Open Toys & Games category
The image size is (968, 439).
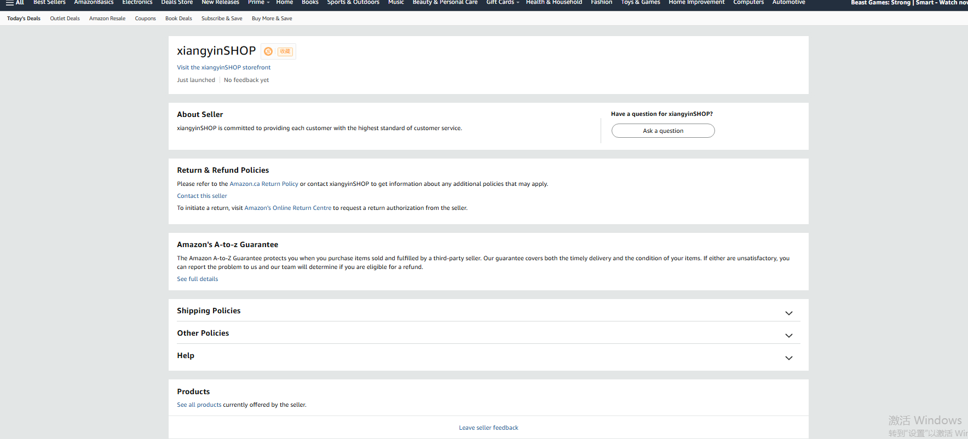pyautogui.click(x=641, y=3)
